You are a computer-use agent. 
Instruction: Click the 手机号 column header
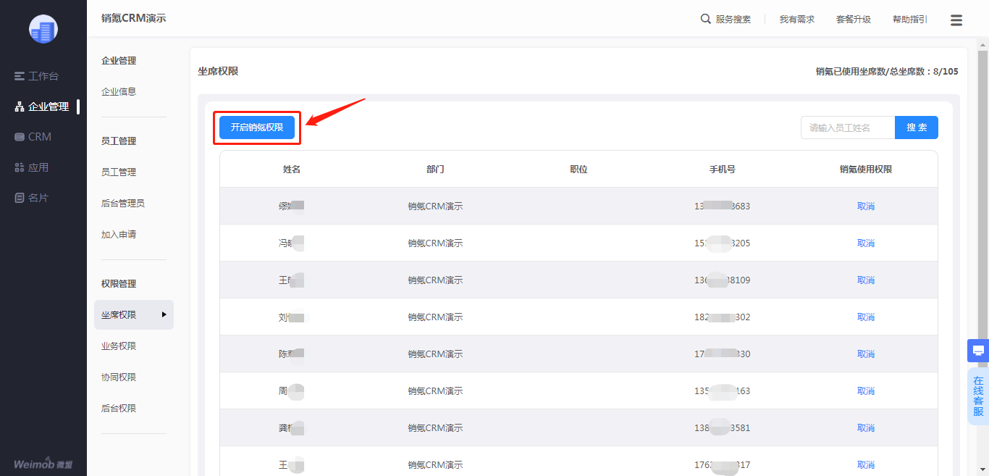tap(722, 170)
